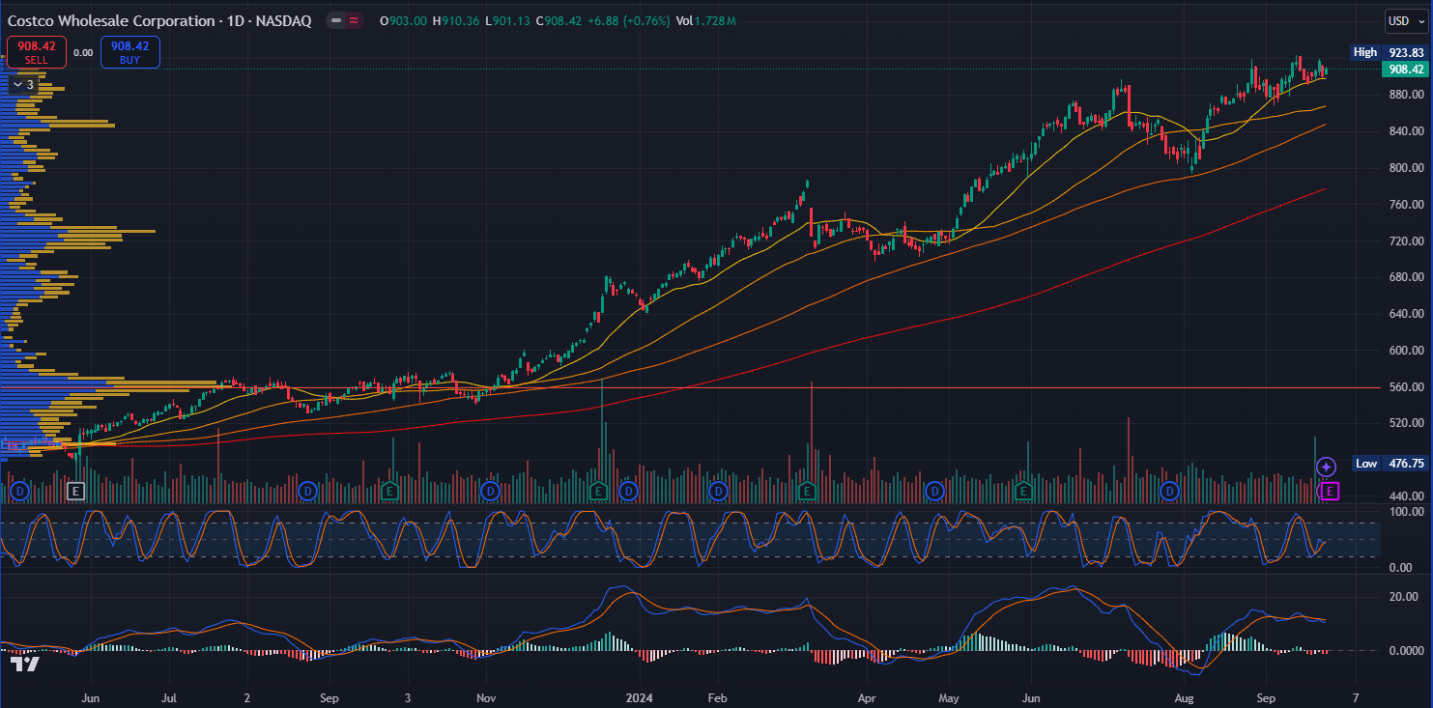Click the Jul label on time axis
Viewport: 1433px width, 708px height.
click(169, 696)
